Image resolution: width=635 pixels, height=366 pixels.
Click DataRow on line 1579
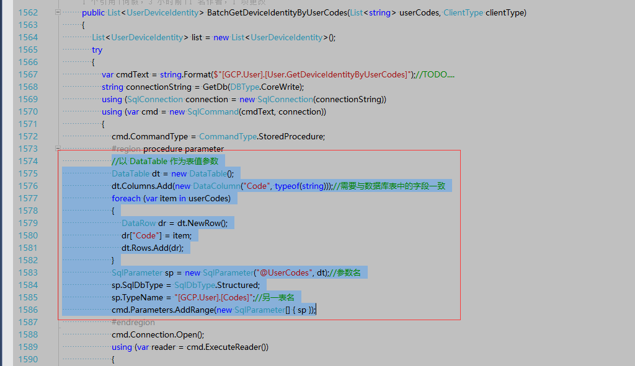point(138,223)
